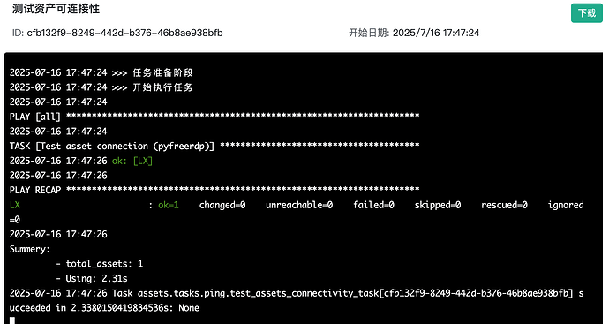This screenshot has height=324, width=609.
Task: Click the Using: 2.31s summary line
Action: [92, 279]
